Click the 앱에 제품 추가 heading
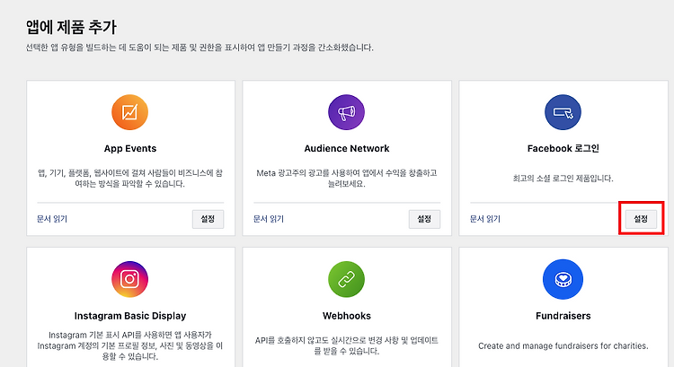Image resolution: width=674 pixels, height=367 pixels. pyautogui.click(x=71, y=27)
